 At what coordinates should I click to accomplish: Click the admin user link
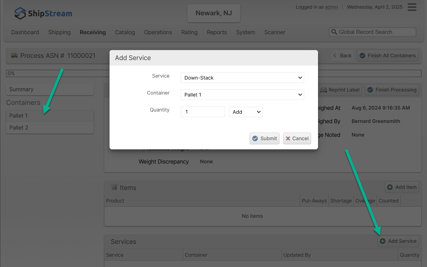click(x=331, y=7)
